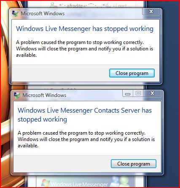The width and height of the screenshot is (180, 188).
Task: Click the problem description text in lower dialog
Action: pyautogui.click(x=86, y=139)
